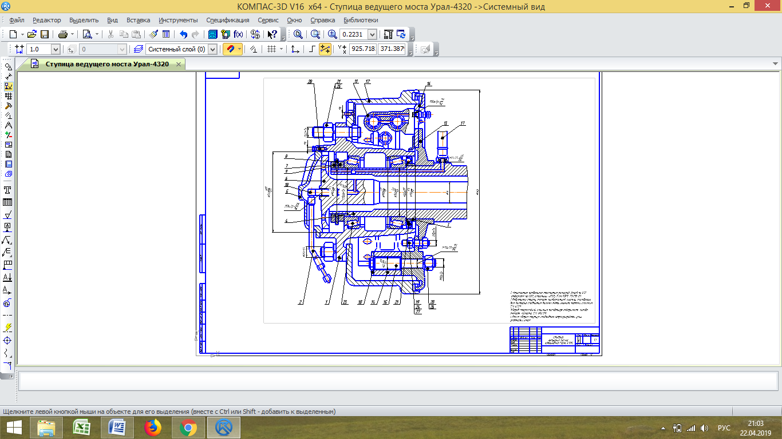This screenshot has height=439, width=782.
Task: Select the Centre mark crosshair icon in the sidebar
Action: pos(8,340)
